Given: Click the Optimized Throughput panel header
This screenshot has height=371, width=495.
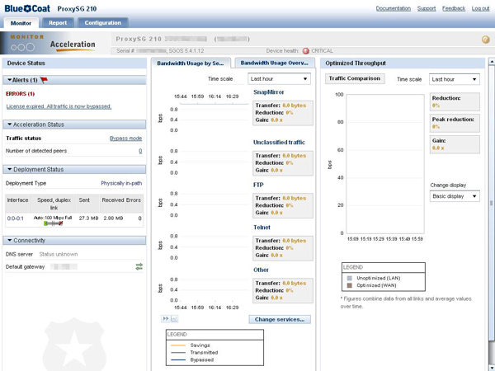Looking at the screenshot, I should pyautogui.click(x=403, y=63).
